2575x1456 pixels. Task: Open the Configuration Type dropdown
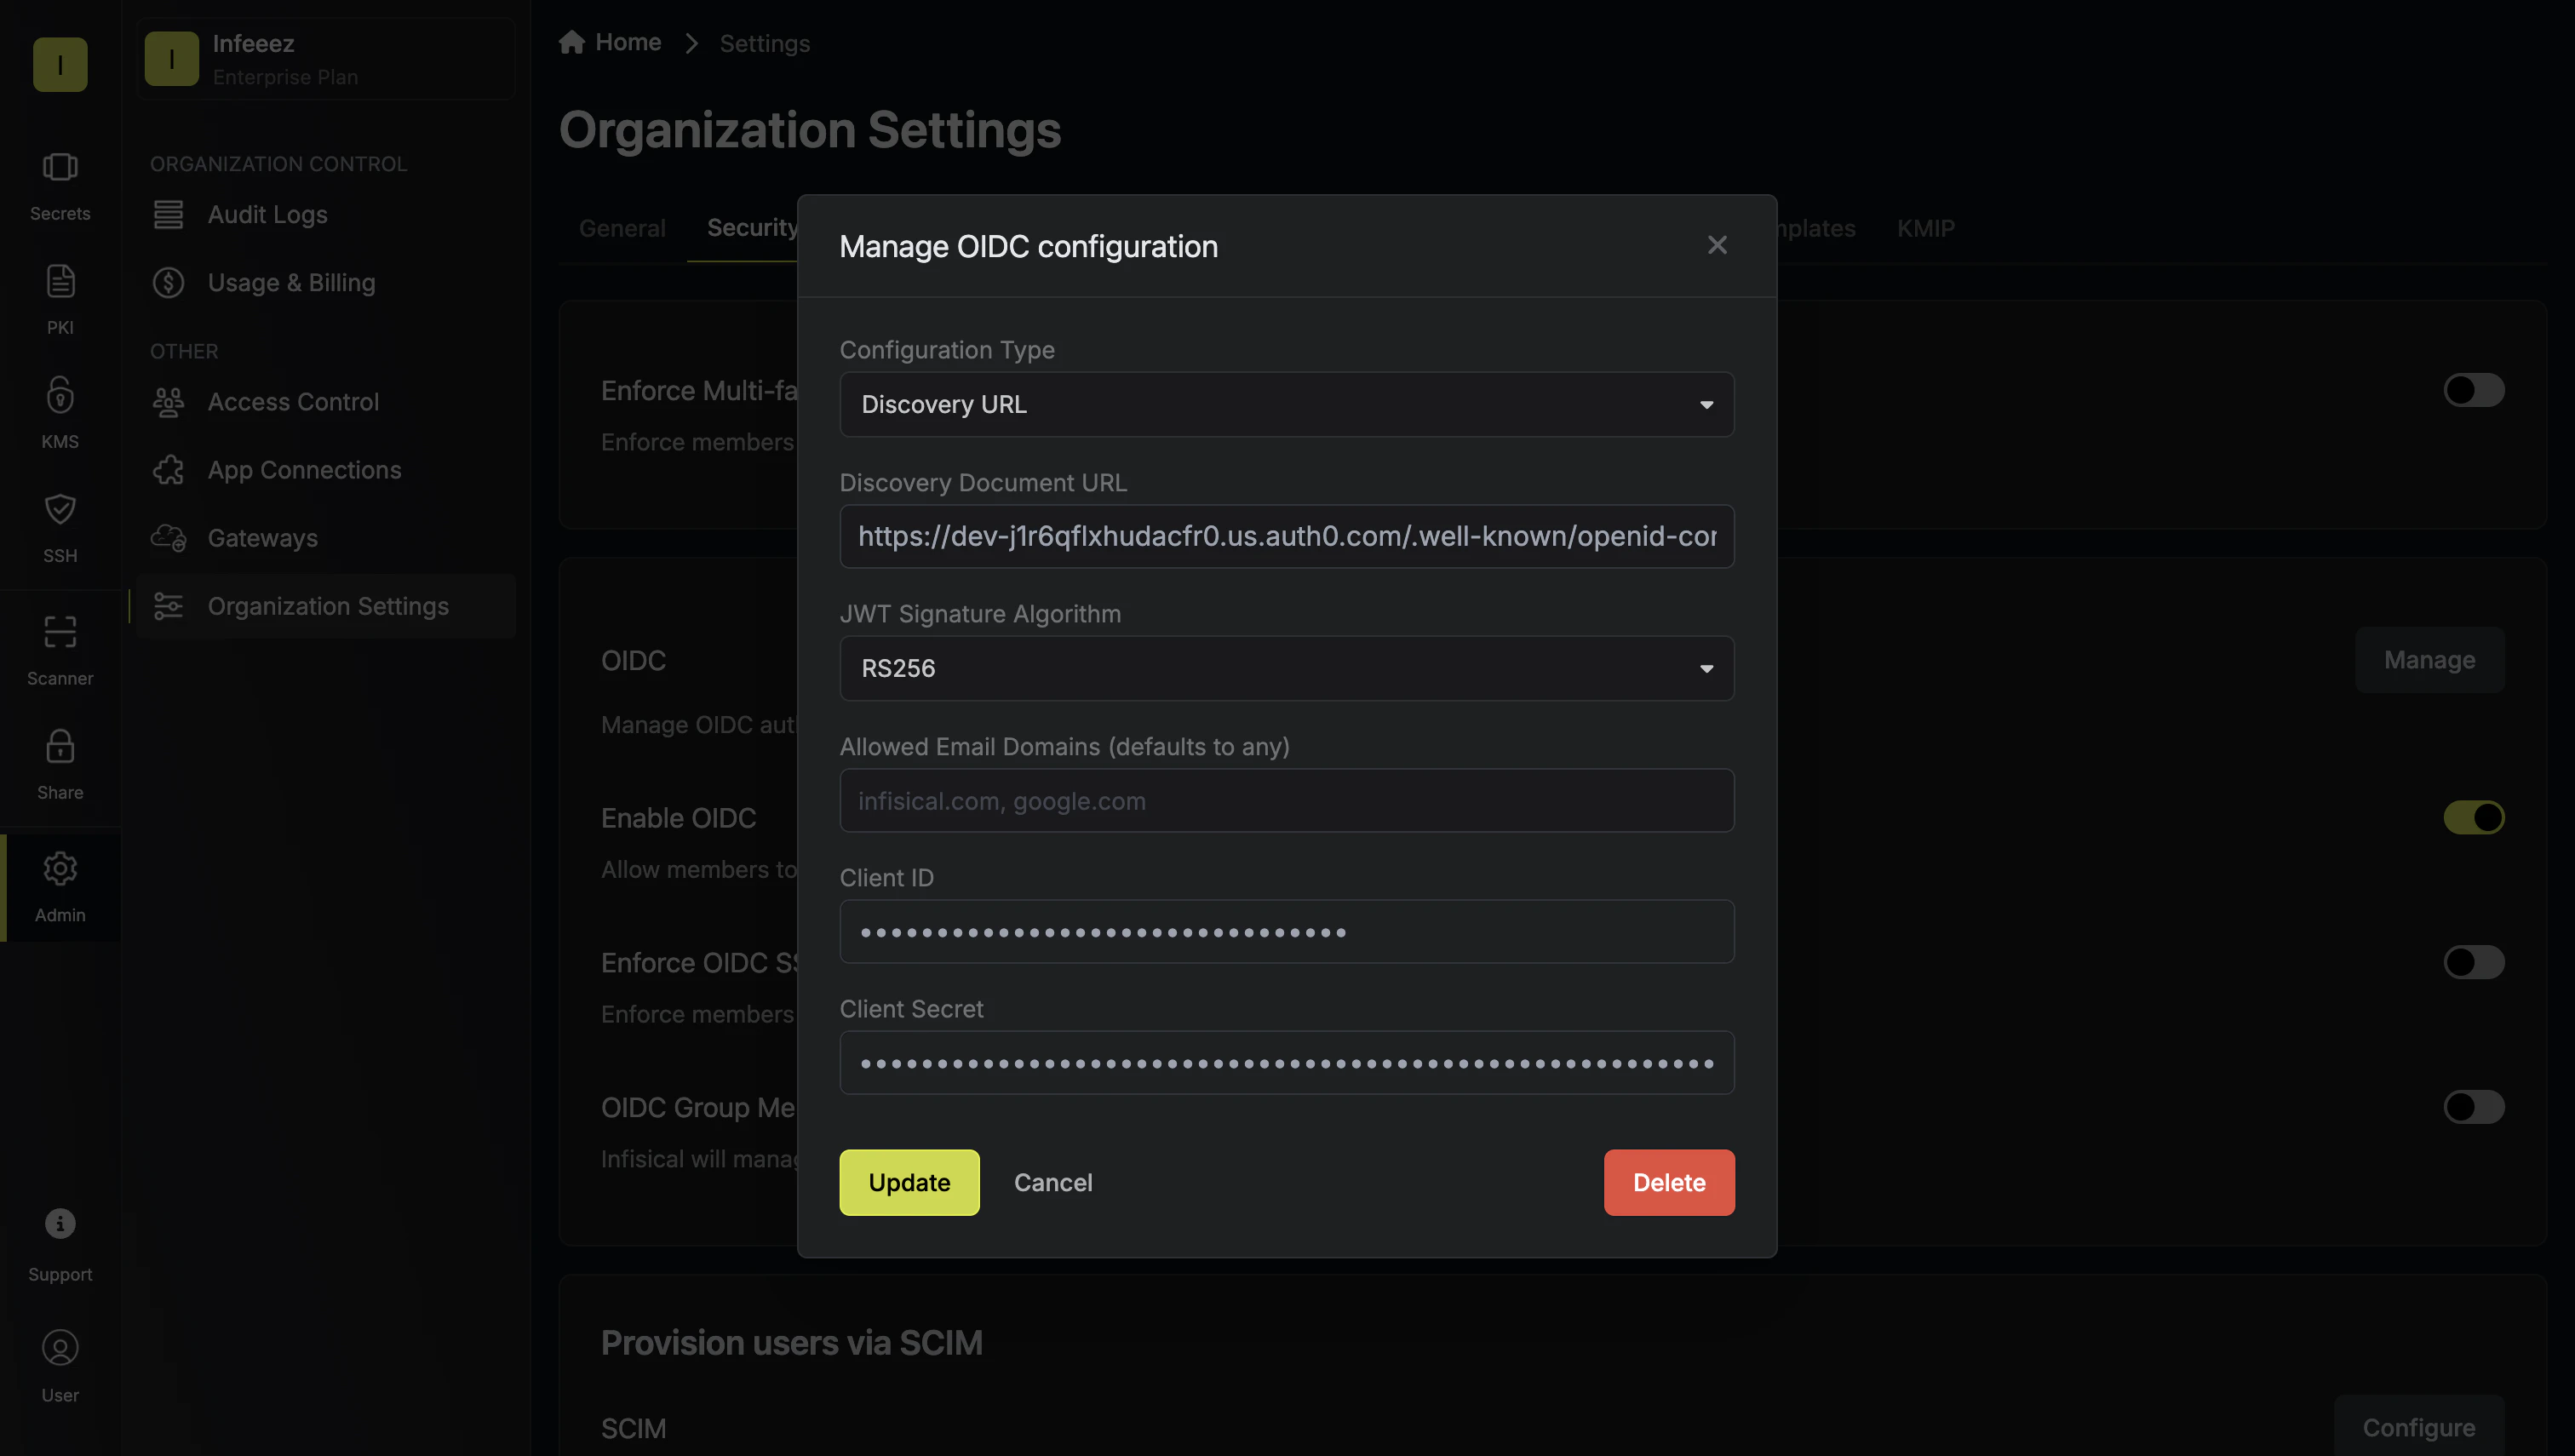(1287, 404)
